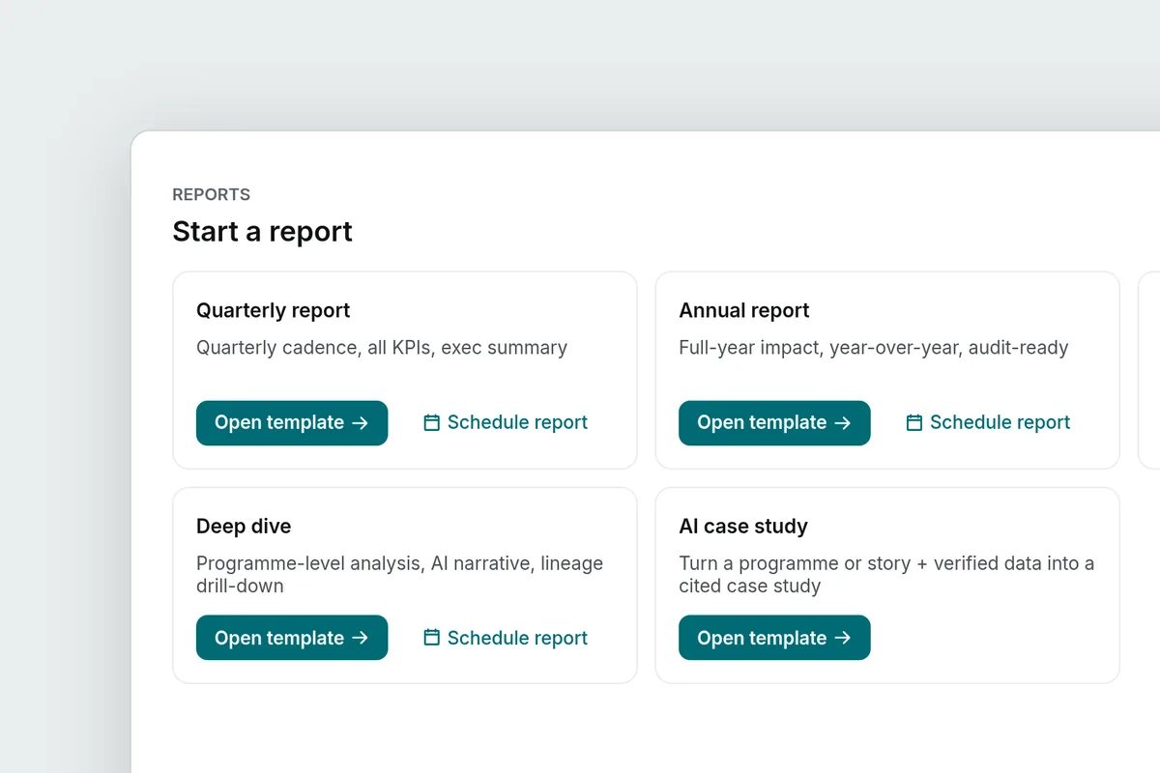The image size is (1160, 773).
Task: Select the Deep dive card title
Action: [x=244, y=527]
